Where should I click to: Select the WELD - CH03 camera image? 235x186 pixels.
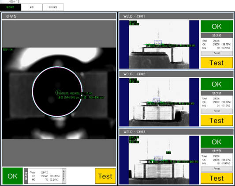coord(159,160)
